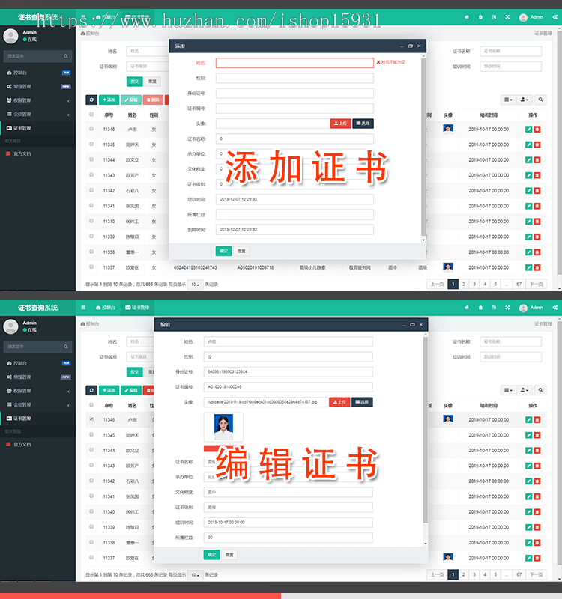Click the 上传 upload button in 添加 dialog
The height and width of the screenshot is (599, 562).
point(340,124)
